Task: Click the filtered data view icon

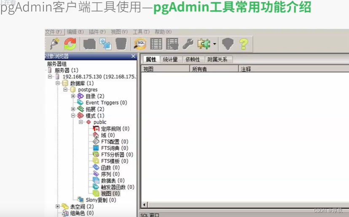Action: click(x=172, y=44)
